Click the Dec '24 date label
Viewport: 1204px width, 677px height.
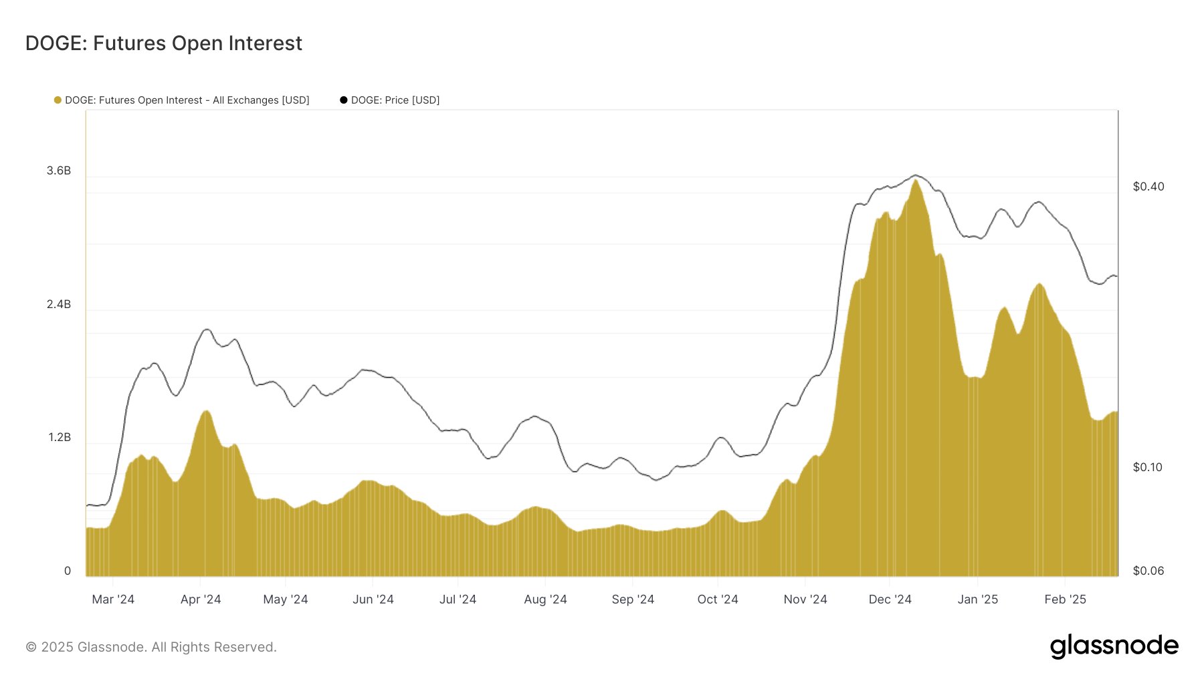tap(890, 599)
